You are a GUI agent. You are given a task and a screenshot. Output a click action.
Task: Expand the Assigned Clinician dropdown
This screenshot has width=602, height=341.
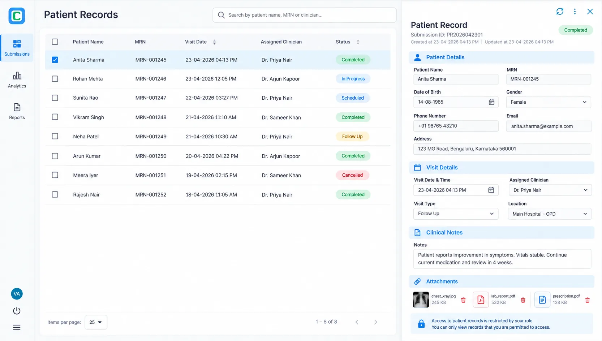[550, 190]
